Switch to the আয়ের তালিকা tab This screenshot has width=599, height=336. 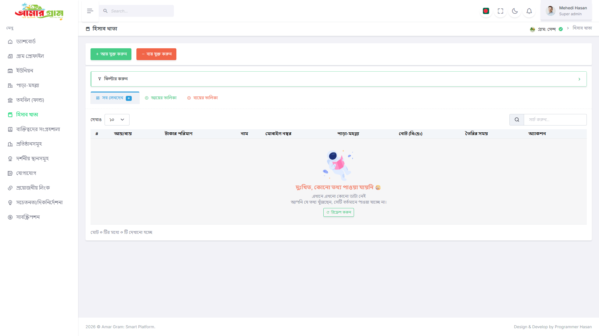click(x=161, y=98)
